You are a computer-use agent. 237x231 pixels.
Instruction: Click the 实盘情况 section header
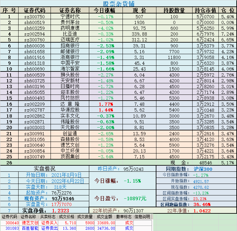click(44, 169)
